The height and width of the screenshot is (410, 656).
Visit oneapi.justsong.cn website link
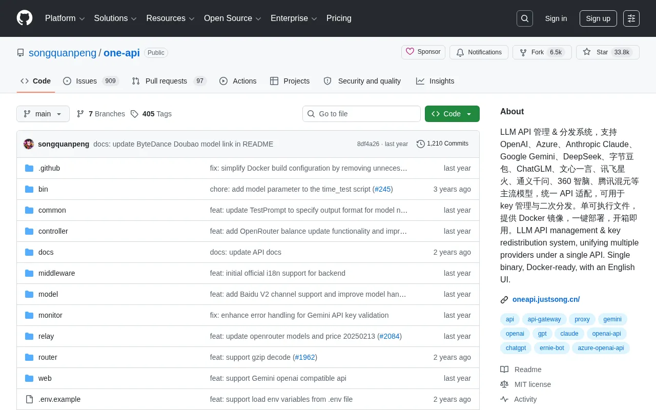pos(546,299)
